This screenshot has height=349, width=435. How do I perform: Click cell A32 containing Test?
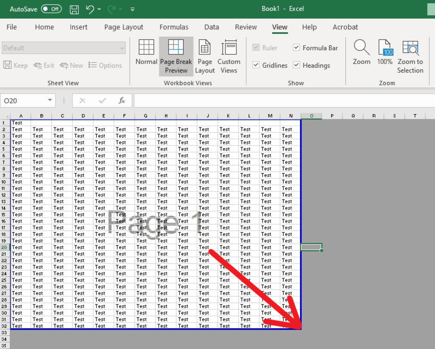tap(21, 326)
